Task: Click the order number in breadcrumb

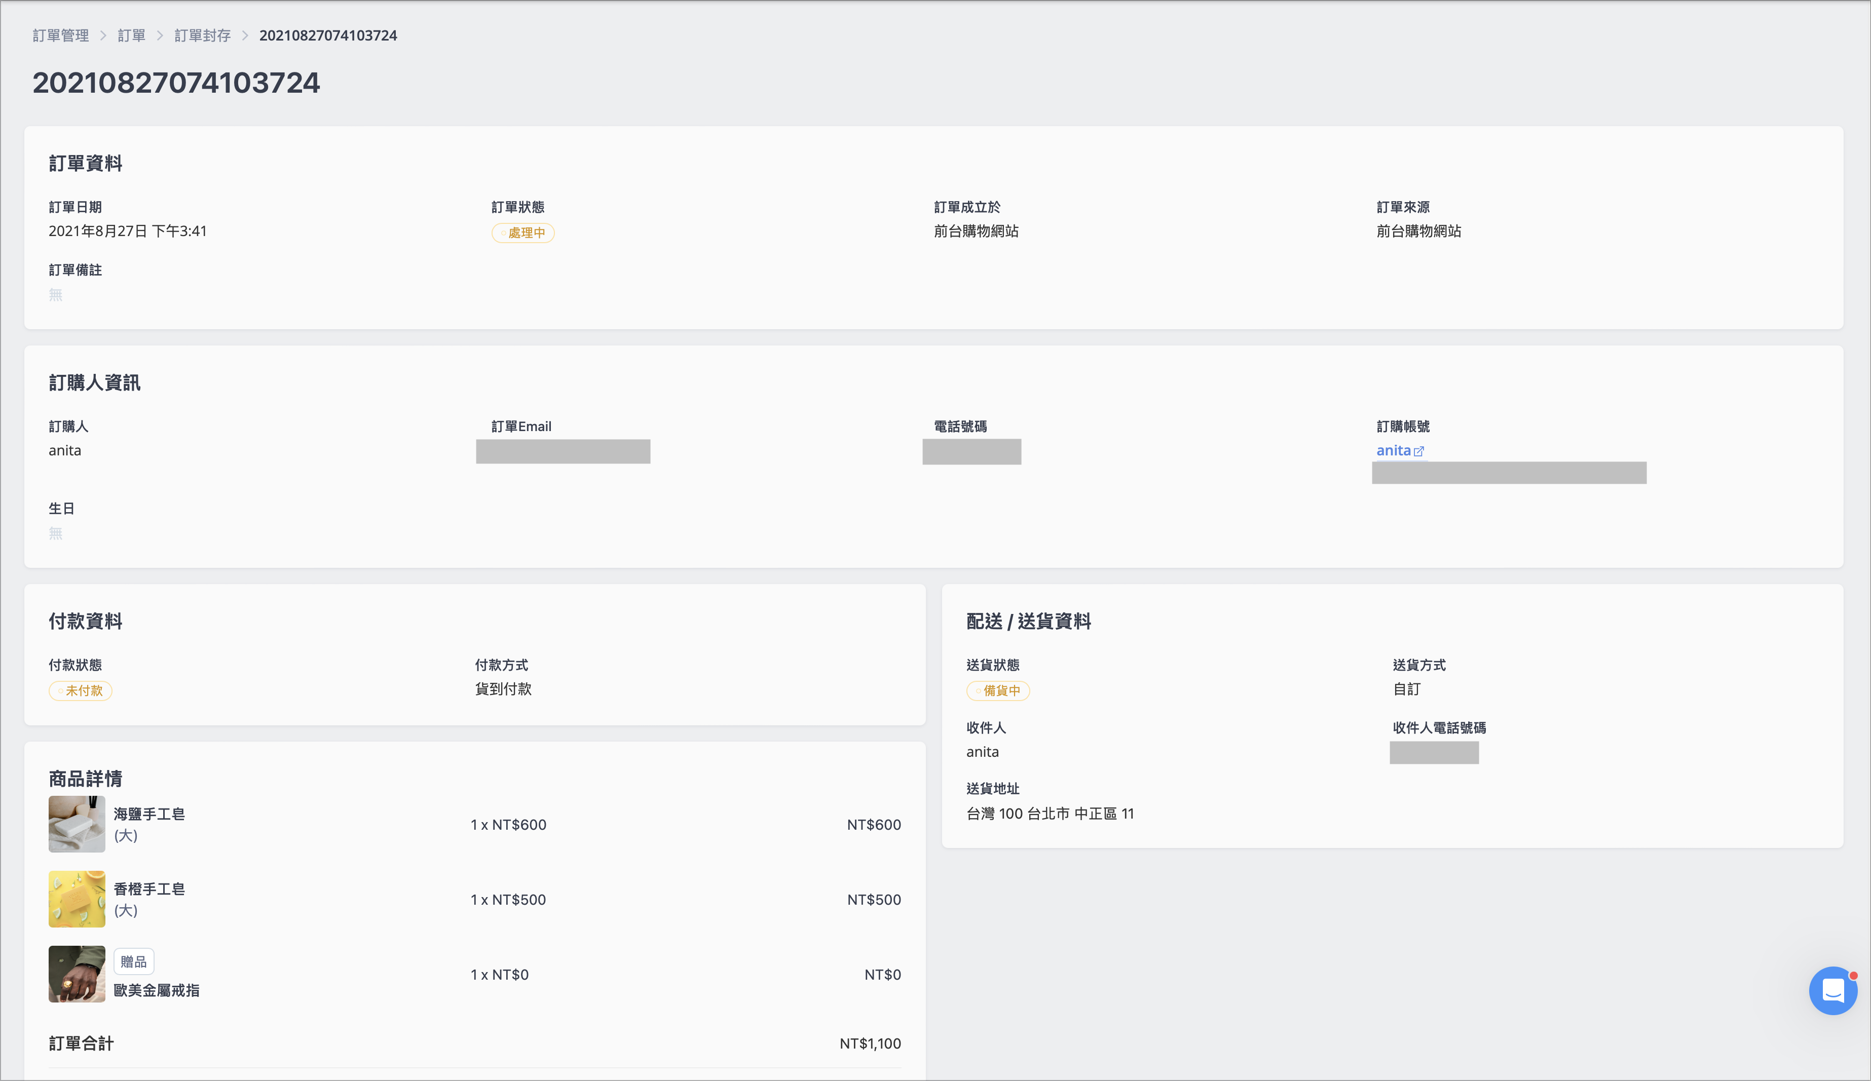Action: [327, 35]
